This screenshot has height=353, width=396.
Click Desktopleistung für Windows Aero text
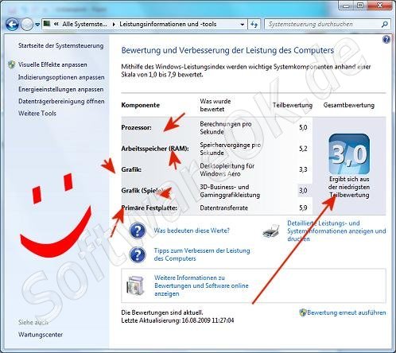click(x=227, y=170)
